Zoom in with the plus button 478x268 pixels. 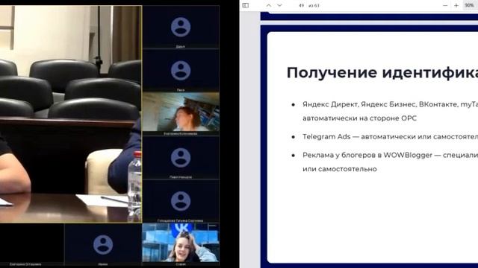[x=456, y=5]
